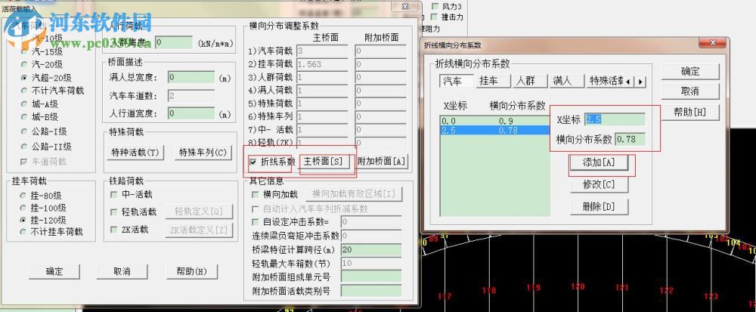
Task: Choose the 城-B级 load class
Action: click(23, 117)
